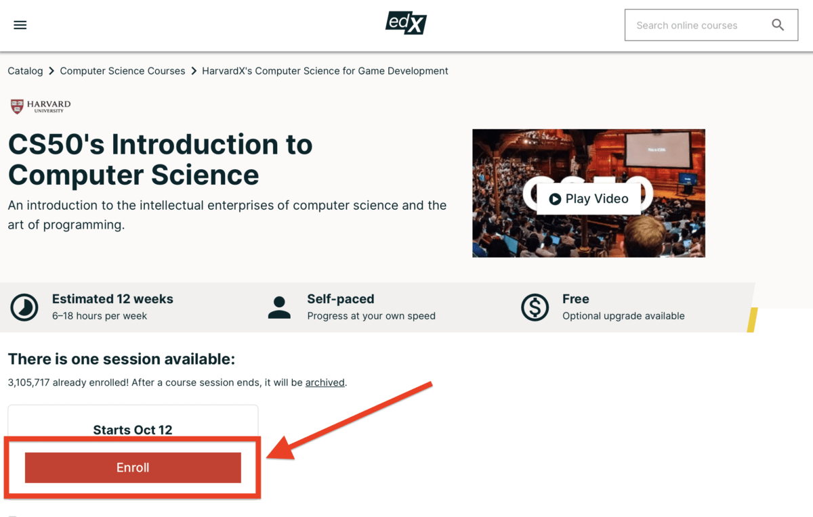Click the dollar sign icon next to Free

pos(535,307)
